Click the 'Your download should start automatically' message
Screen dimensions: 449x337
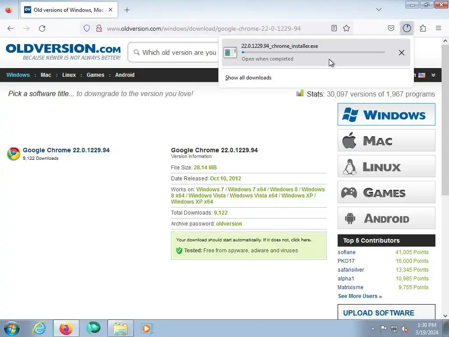(x=244, y=240)
